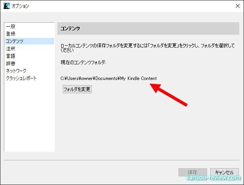Open the 一般 settings category
The height and width of the screenshot is (185, 244).
pyautogui.click(x=29, y=26)
